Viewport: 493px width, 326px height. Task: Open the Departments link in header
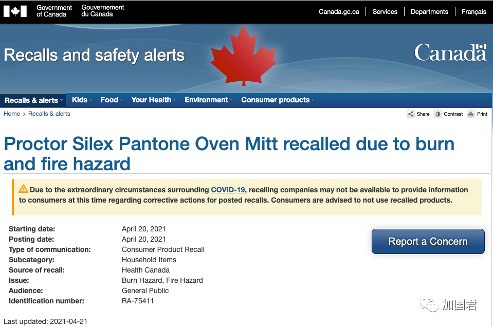point(429,12)
